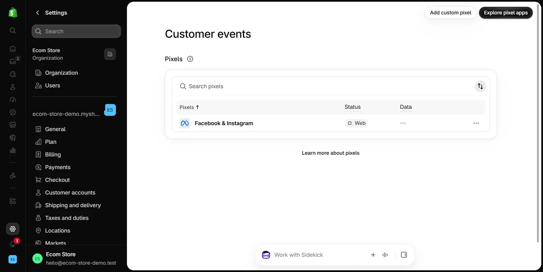Open Customers person icon in left rail

click(x=13, y=87)
